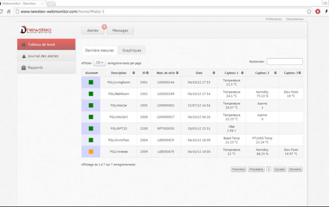Click the PGU/SwimPool description cell
The height and width of the screenshot is (207, 329).
[119, 140]
